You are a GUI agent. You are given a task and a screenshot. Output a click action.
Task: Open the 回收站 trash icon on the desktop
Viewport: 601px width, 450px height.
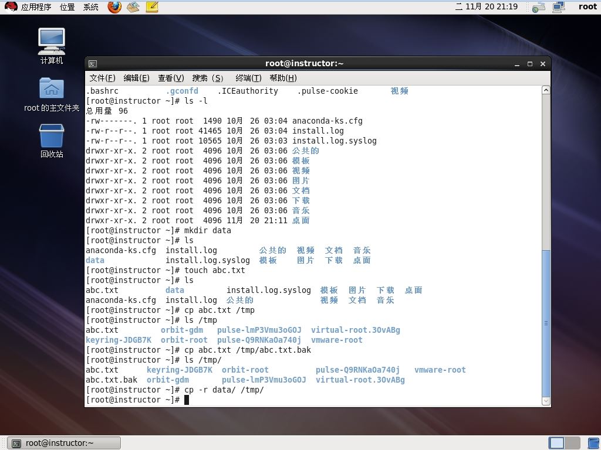52,141
